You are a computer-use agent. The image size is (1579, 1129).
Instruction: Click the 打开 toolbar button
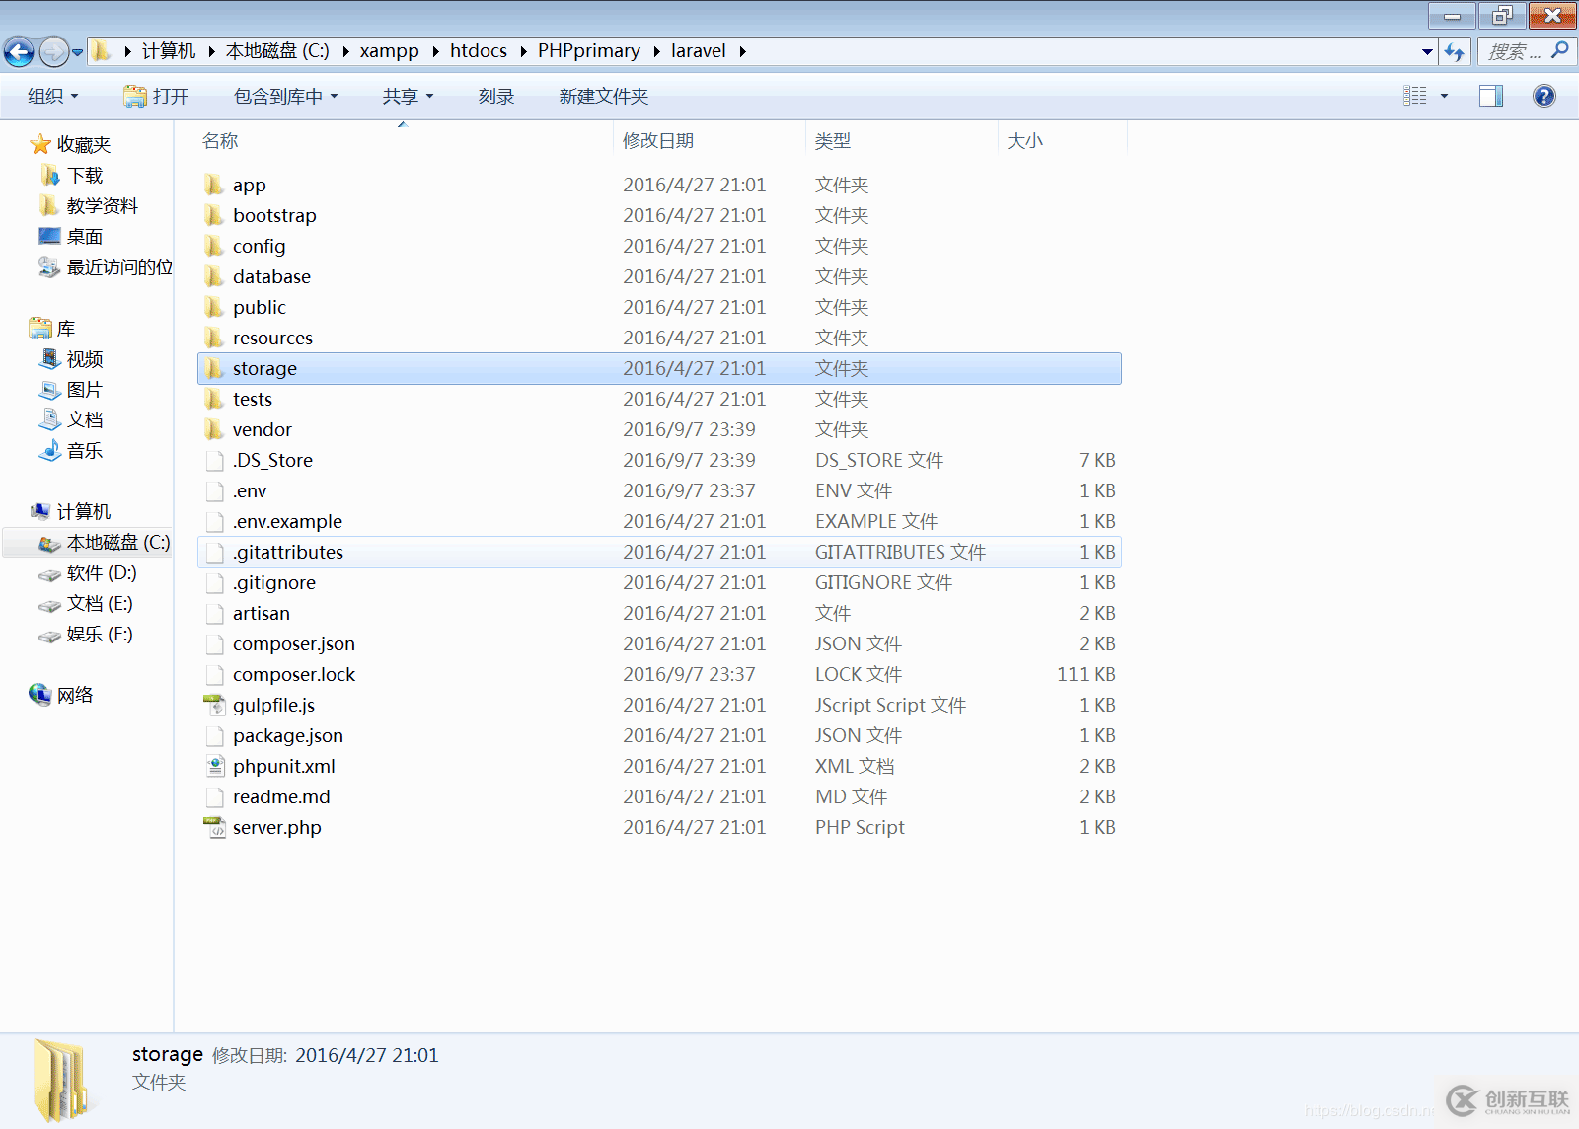pos(156,96)
